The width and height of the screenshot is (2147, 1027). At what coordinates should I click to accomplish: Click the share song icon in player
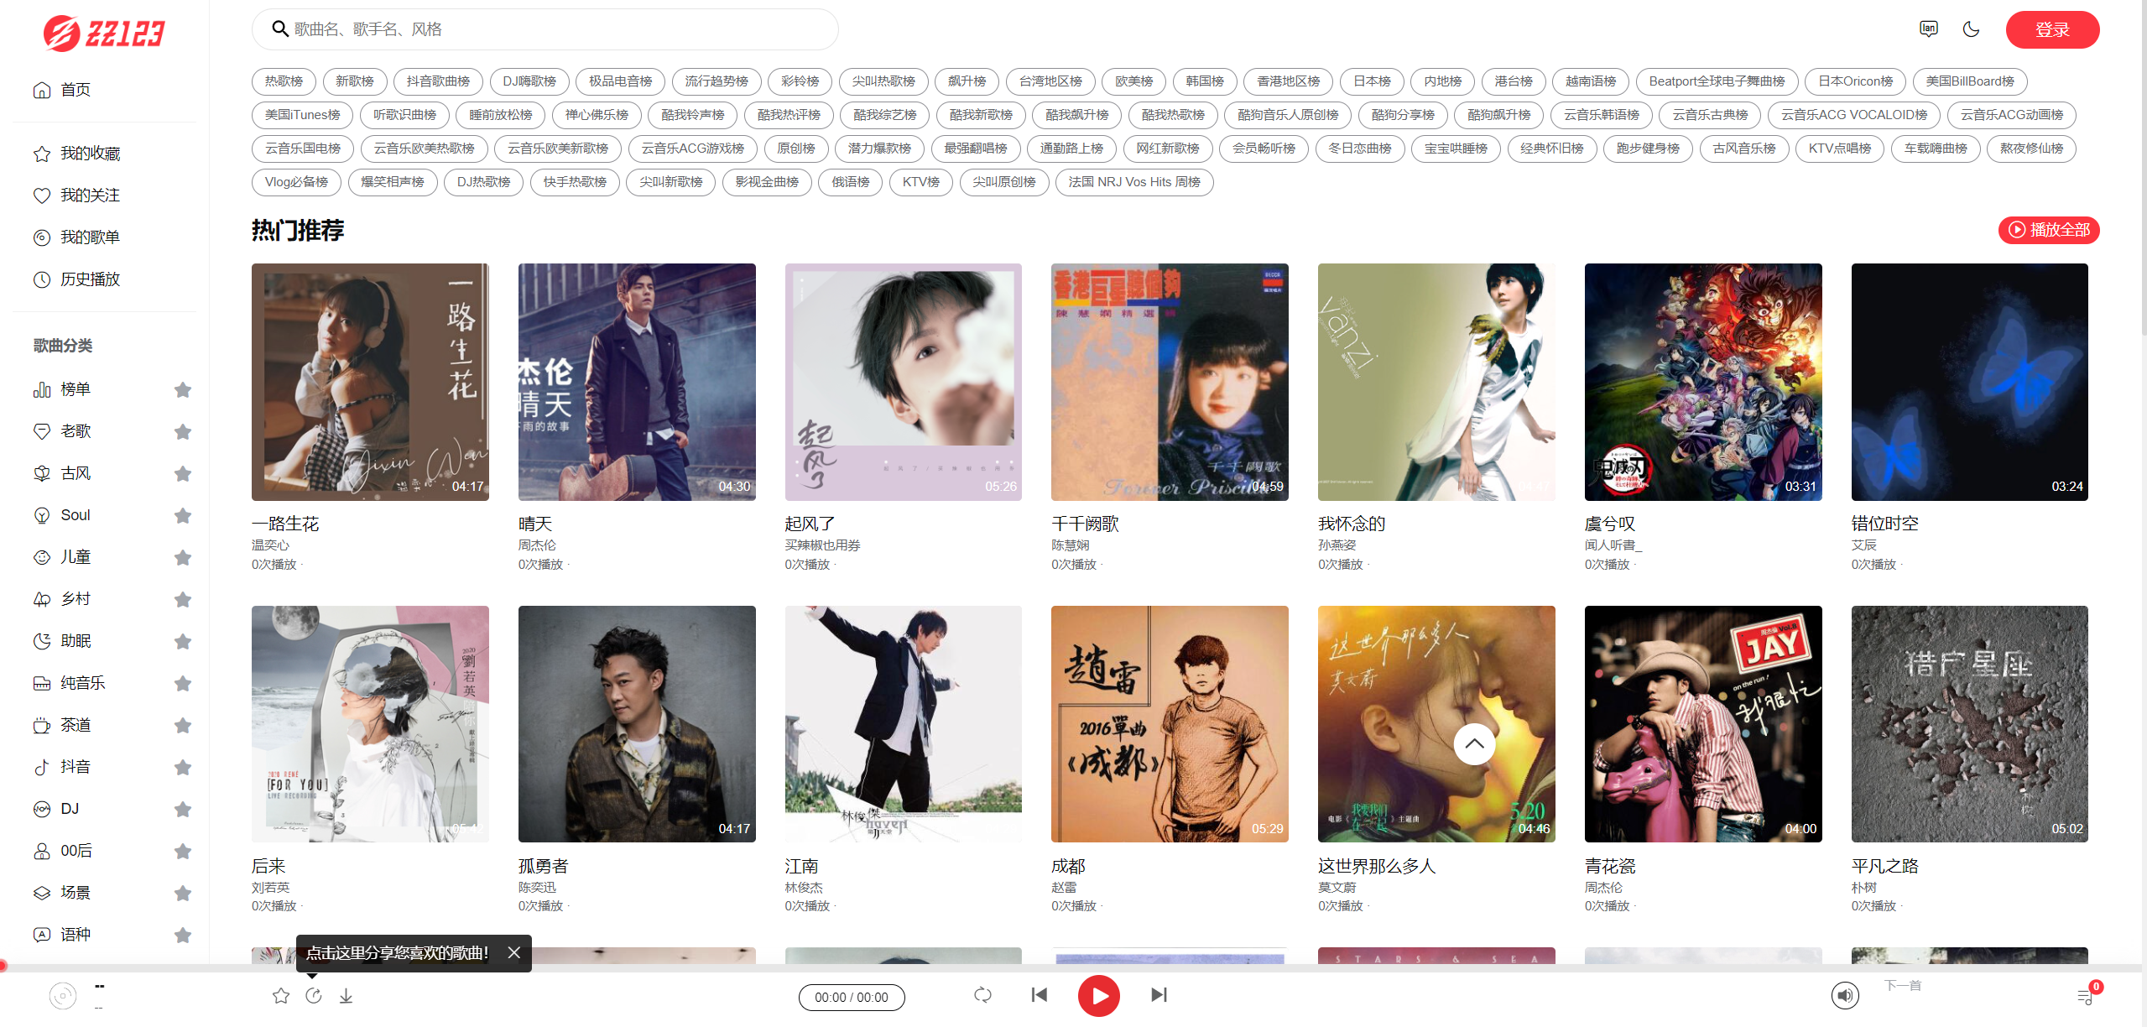[x=314, y=996]
